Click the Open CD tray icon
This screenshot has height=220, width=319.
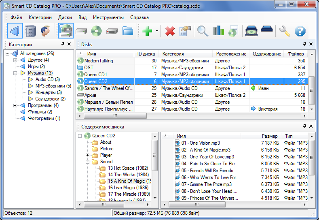(251, 31)
